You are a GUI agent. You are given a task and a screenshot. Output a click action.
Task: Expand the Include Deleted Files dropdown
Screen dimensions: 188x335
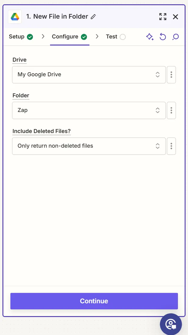89,146
